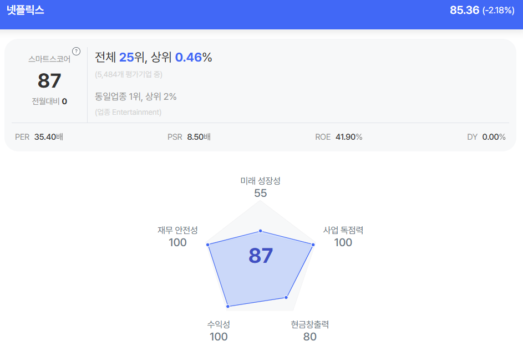Click the 업종 Entertainment industry label
This screenshot has width=523, height=356.
(128, 112)
